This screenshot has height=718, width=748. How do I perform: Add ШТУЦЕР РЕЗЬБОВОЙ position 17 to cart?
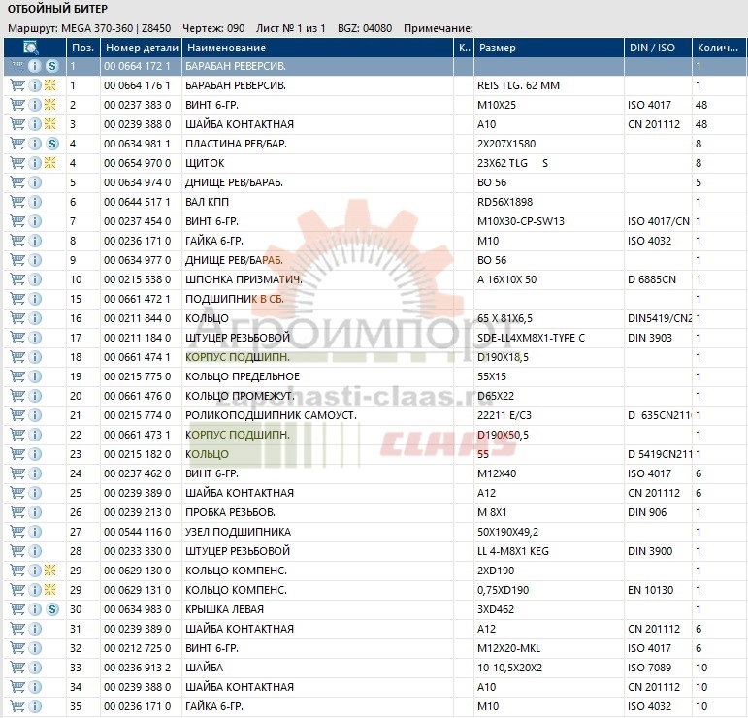17,338
